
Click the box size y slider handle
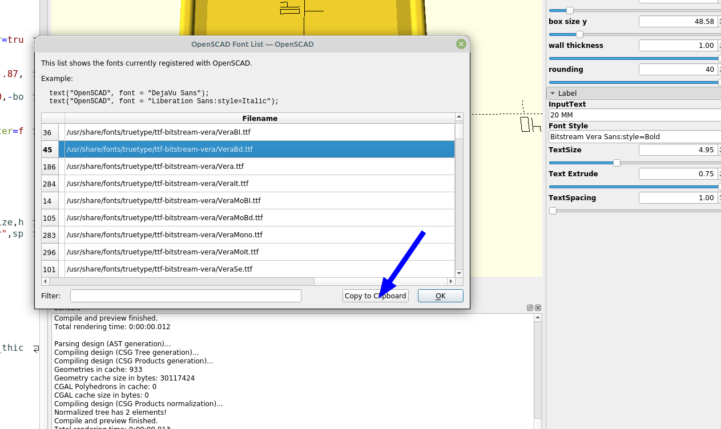[579, 35]
